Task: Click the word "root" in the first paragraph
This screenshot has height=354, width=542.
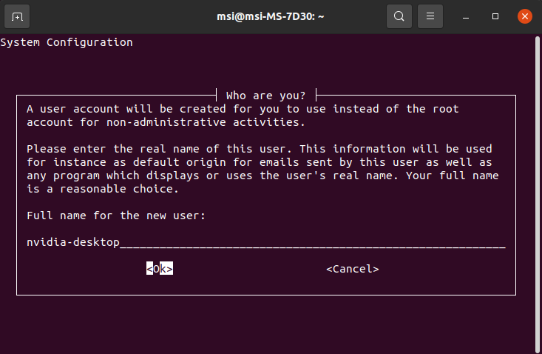Action: [446, 109]
